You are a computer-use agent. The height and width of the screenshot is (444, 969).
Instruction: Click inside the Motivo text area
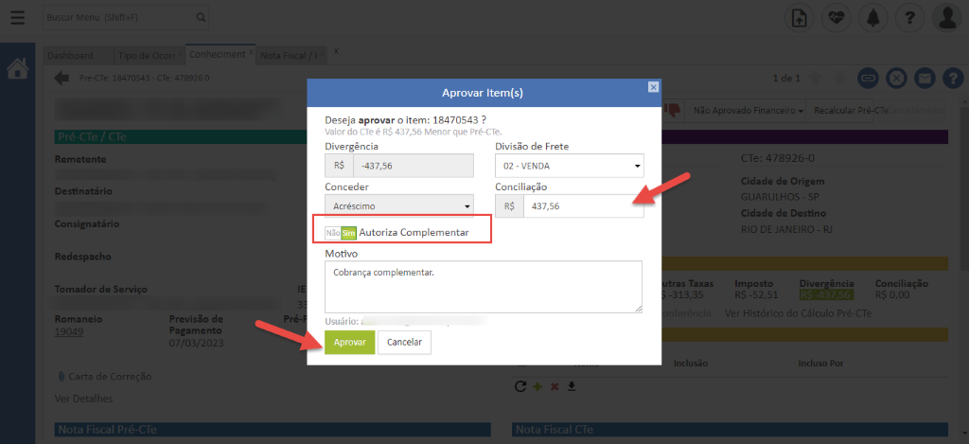[x=483, y=286]
